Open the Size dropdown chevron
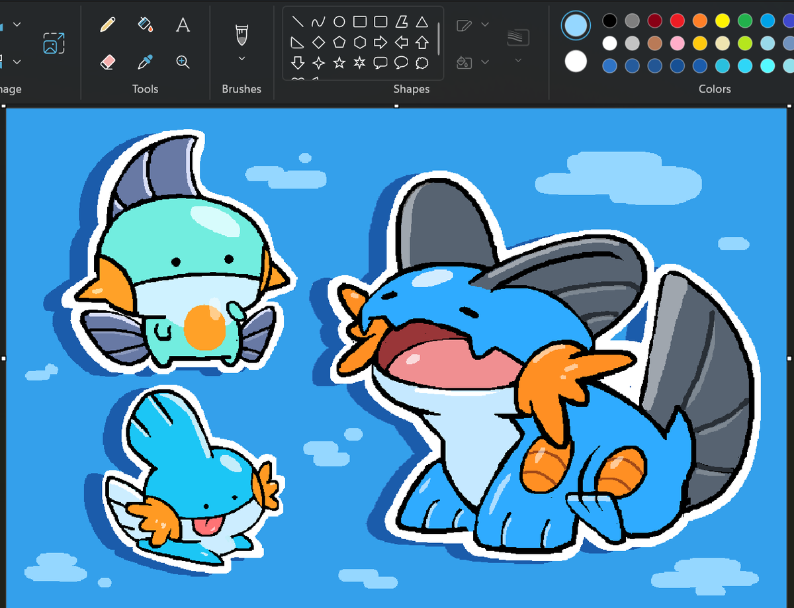Viewport: 794px width, 608px height. click(x=517, y=60)
